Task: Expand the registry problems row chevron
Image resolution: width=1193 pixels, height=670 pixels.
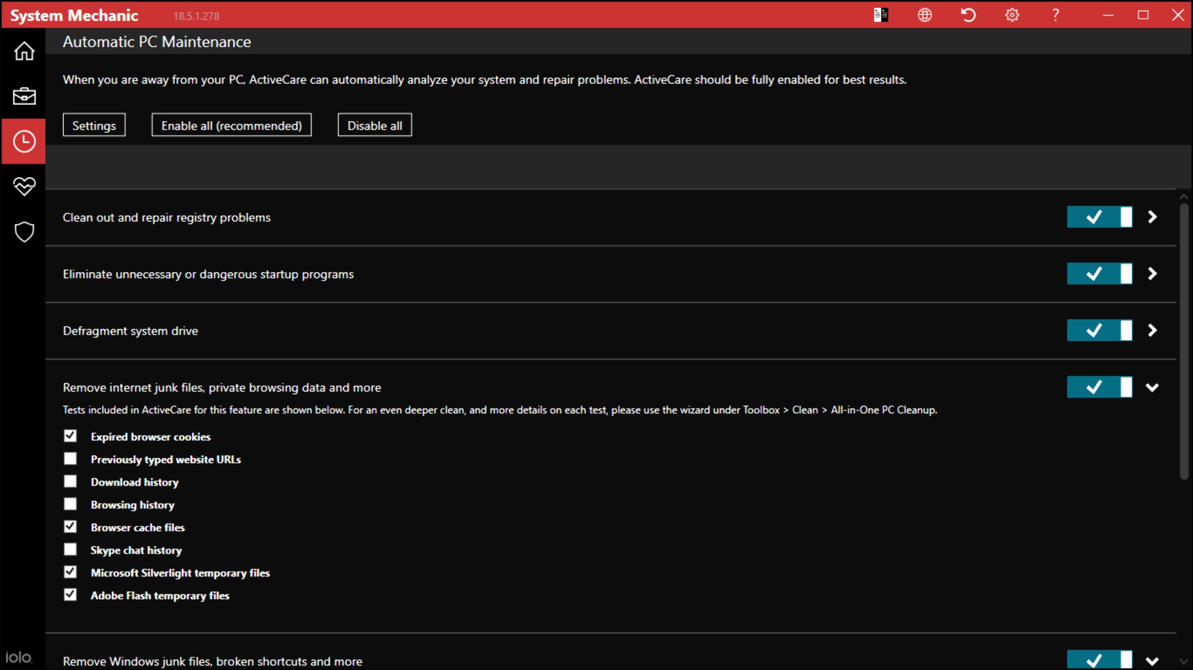Action: (1153, 217)
